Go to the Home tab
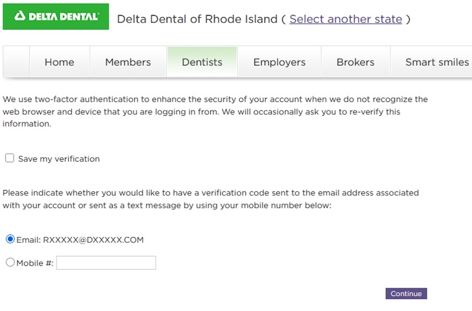 pos(59,62)
